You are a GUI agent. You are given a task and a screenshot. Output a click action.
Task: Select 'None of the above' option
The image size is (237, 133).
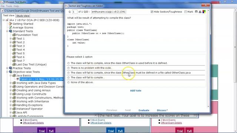tap(69, 82)
